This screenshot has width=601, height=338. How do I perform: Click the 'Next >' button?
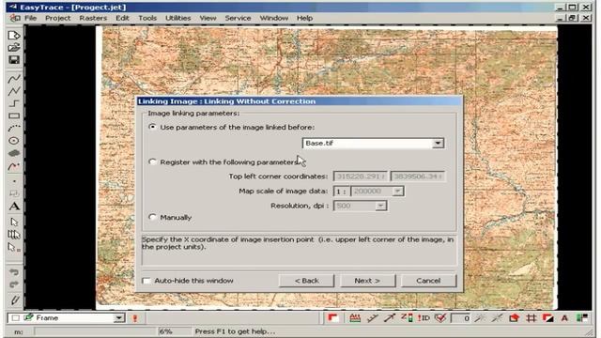pos(367,281)
